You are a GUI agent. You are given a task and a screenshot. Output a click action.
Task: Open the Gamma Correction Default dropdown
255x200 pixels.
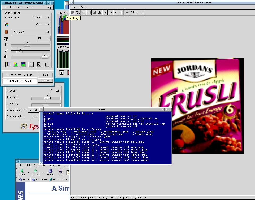(x=34, y=110)
